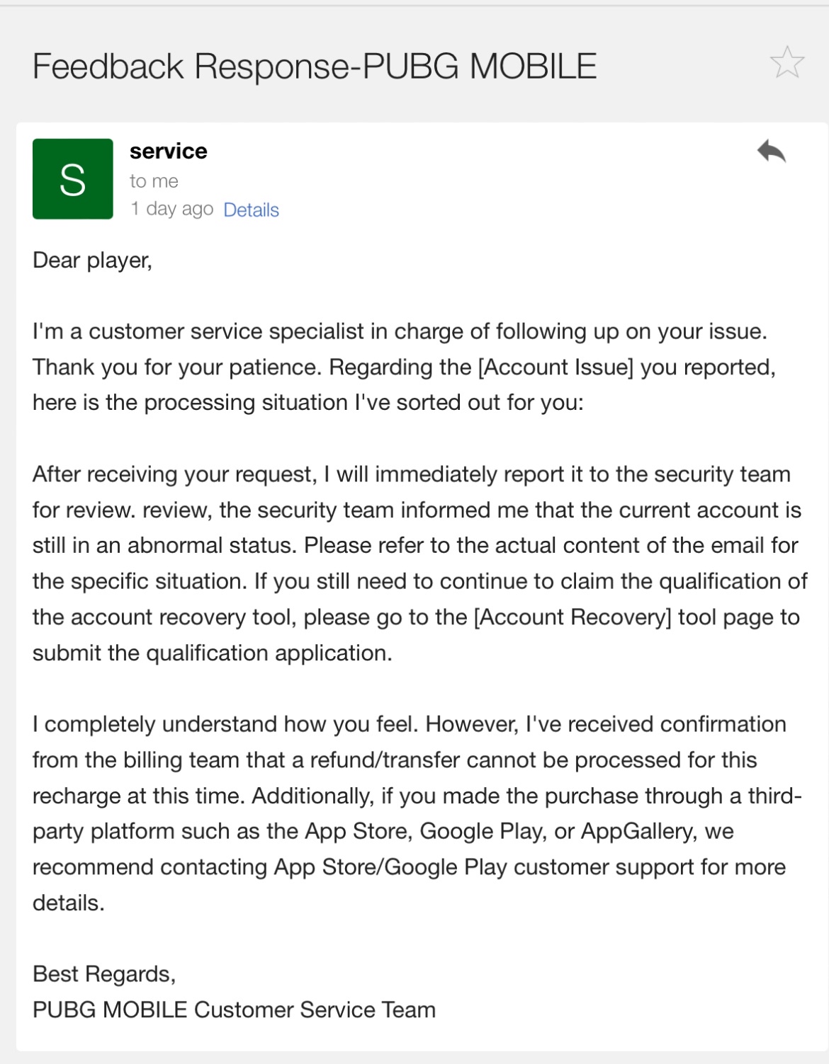The width and height of the screenshot is (829, 1064).
Task: Click the "1 day ago" timestamp
Action: (172, 210)
